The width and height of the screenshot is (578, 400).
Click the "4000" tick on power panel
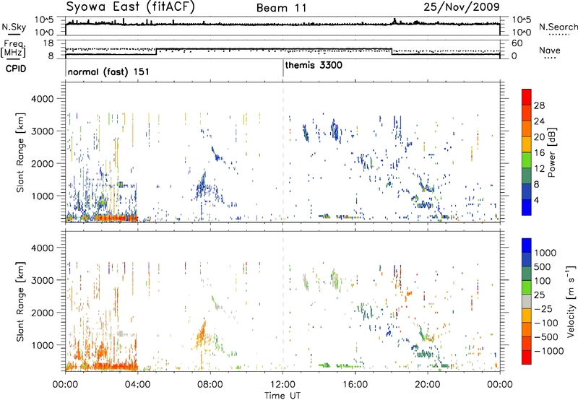(x=43, y=99)
